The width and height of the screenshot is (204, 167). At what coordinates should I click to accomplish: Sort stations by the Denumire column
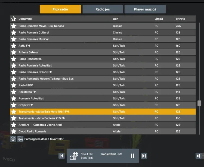click(x=25, y=19)
